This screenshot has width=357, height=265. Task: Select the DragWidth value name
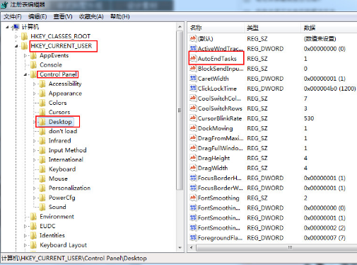click(213, 168)
